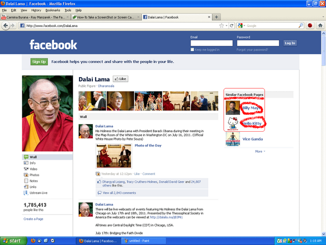Go back with the browser back arrow
The image size is (326, 245).
6,26
